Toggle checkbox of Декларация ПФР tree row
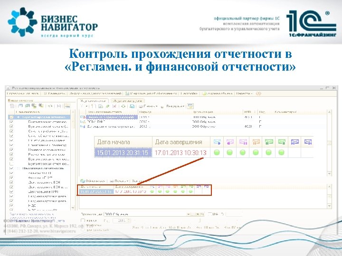This screenshot has width=342, height=256. (x=11, y=192)
